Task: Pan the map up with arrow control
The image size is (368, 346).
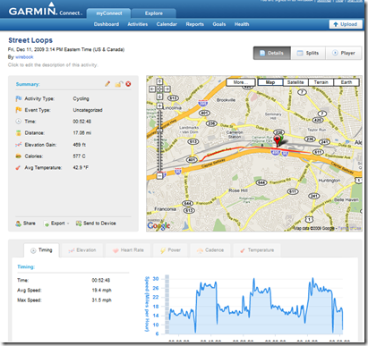Action: click(159, 81)
